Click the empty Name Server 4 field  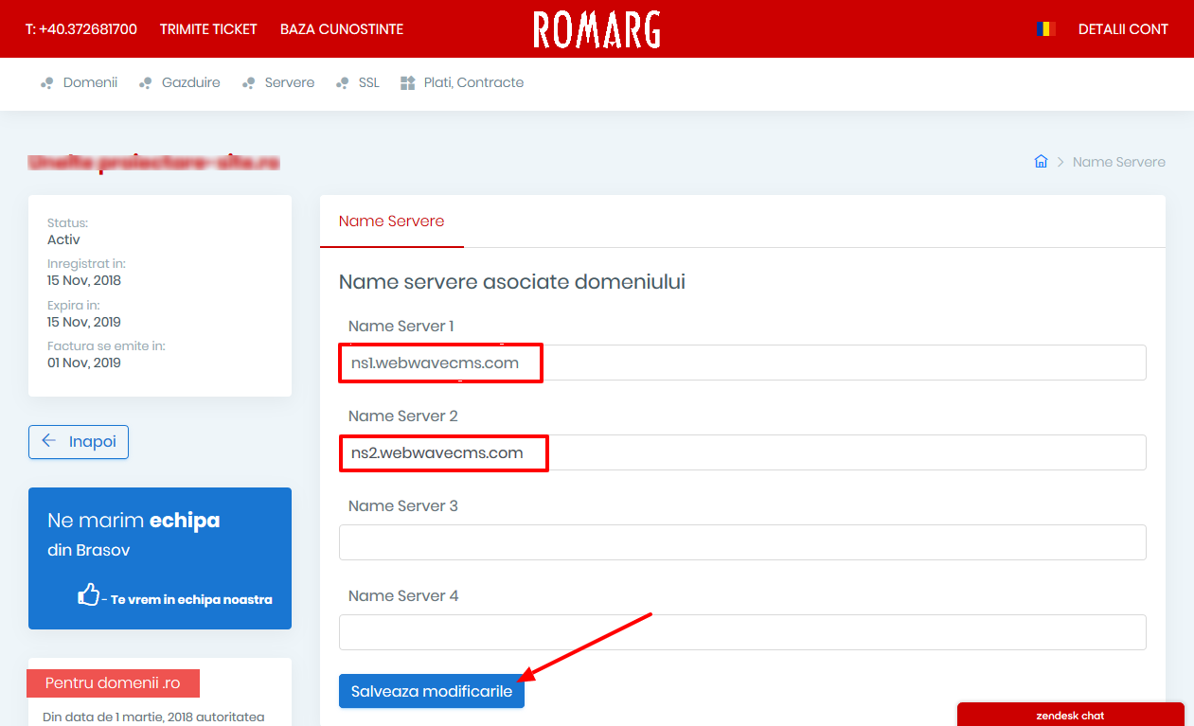coord(741,631)
